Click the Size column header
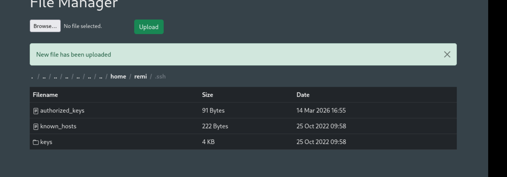 point(207,95)
